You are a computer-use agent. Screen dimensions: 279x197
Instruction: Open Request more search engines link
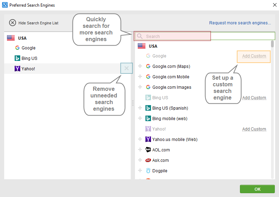click(240, 23)
